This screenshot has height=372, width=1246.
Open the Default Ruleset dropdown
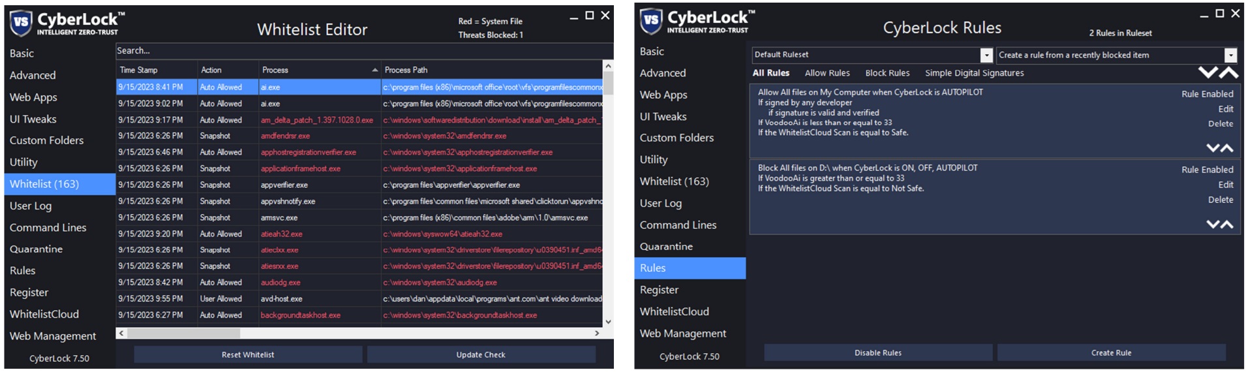click(x=986, y=55)
